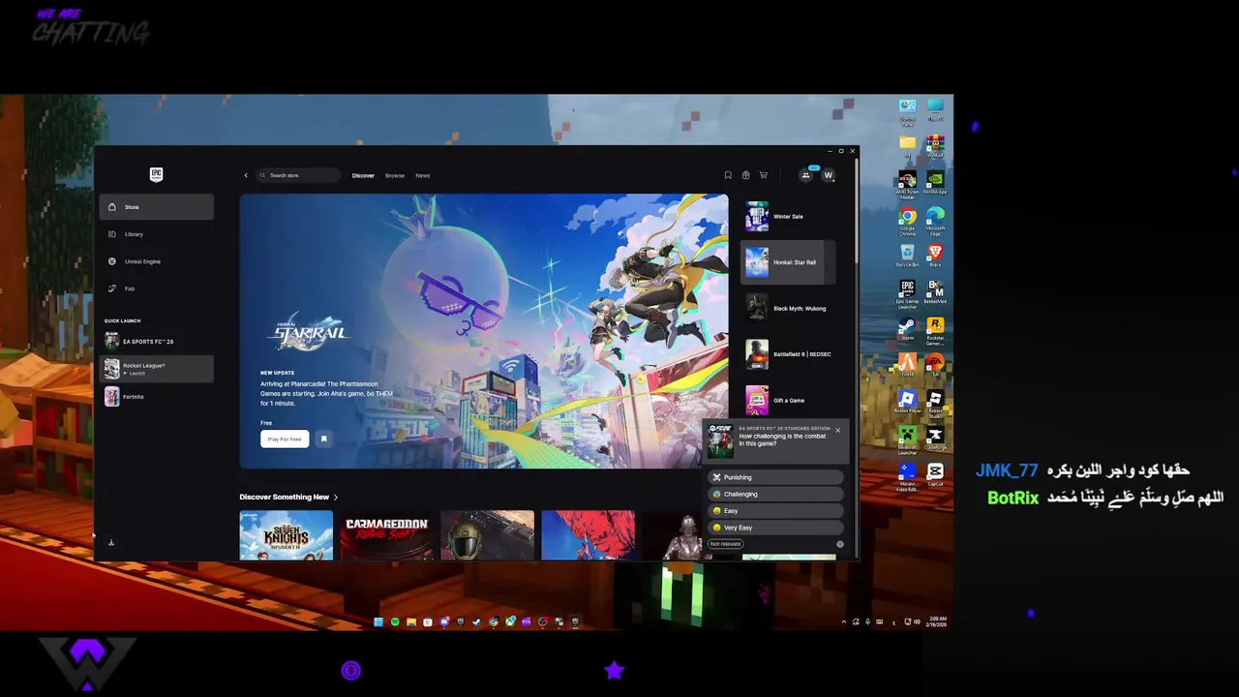Open the gift icon in header
This screenshot has width=1239, height=697.
click(x=745, y=175)
